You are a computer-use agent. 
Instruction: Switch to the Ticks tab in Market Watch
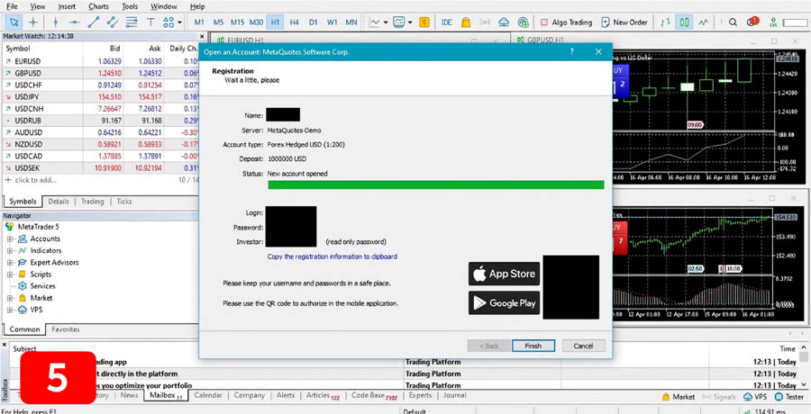point(123,202)
